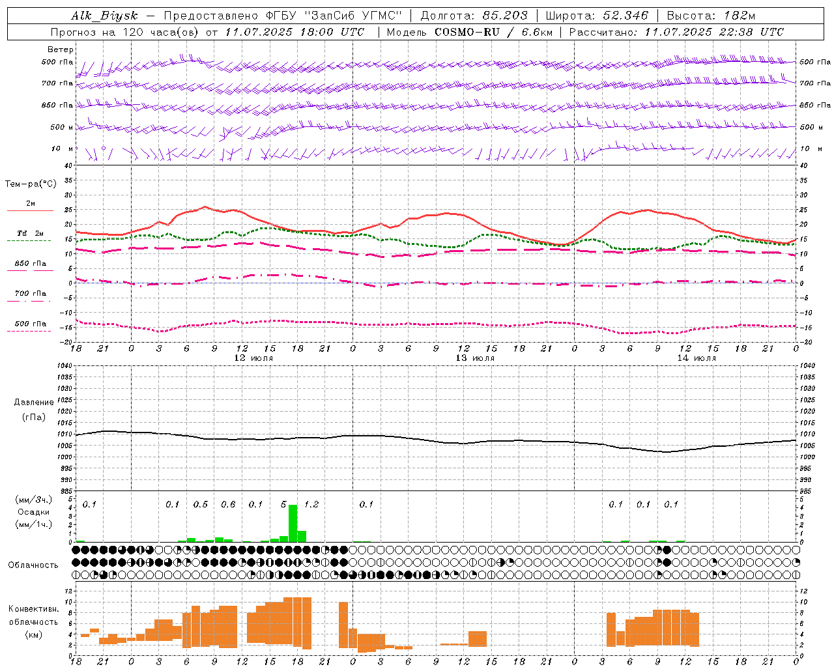Click the "13 июля" date label

coord(475,358)
